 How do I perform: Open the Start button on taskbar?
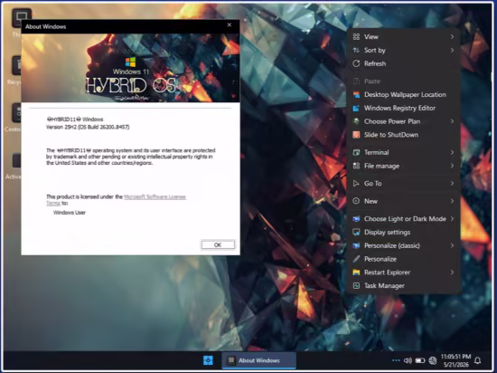click(x=208, y=360)
